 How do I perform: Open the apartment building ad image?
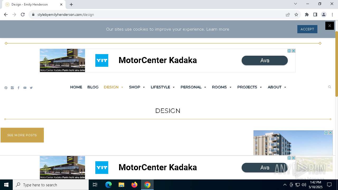pos(293,143)
